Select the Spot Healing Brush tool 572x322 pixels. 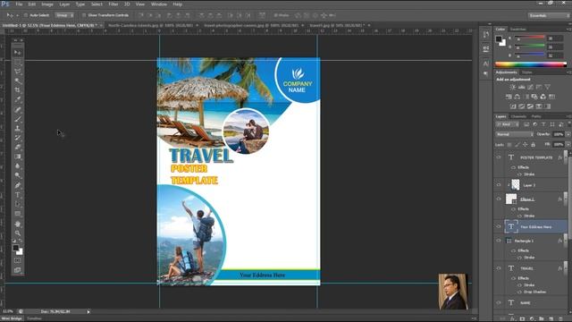(18, 109)
